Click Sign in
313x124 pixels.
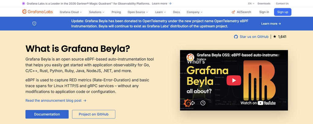264,12
